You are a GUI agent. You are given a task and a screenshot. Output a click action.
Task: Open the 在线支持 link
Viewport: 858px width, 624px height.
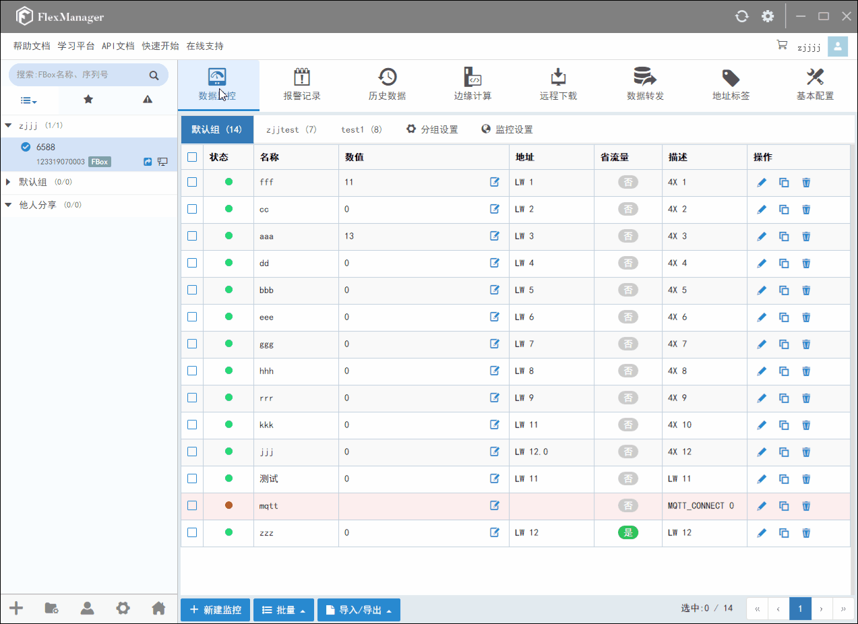205,46
